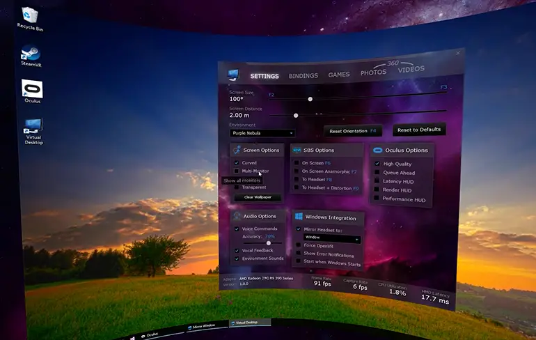Click the 70% accuracy value
Screen dimensions: 536x340
[x=269, y=236]
